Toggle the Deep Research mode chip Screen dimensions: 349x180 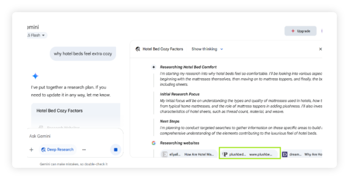[x=57, y=150]
